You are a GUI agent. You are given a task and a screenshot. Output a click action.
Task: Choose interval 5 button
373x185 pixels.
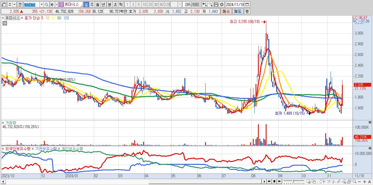(x=138, y=4)
